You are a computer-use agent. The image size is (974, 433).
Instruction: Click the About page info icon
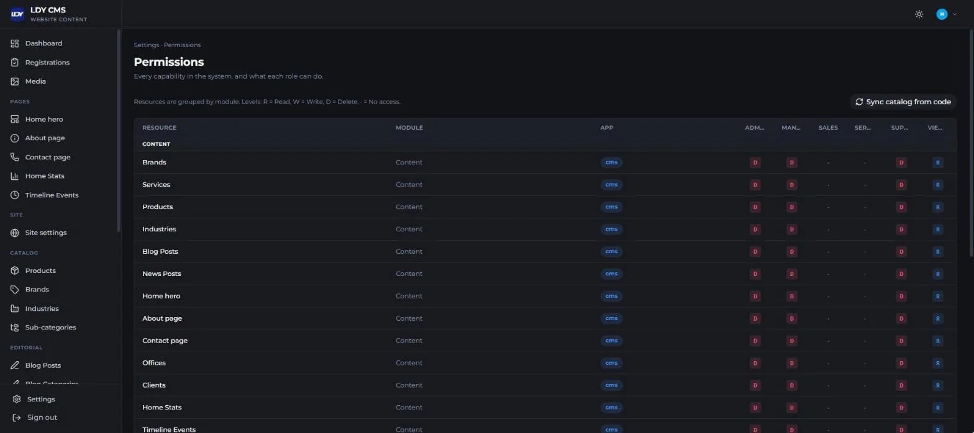pyautogui.click(x=15, y=138)
